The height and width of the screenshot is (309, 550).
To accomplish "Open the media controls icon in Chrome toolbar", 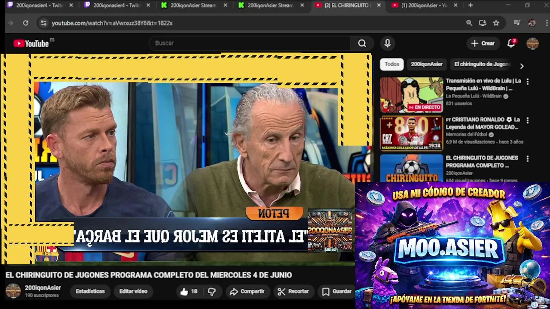I will [517, 23].
